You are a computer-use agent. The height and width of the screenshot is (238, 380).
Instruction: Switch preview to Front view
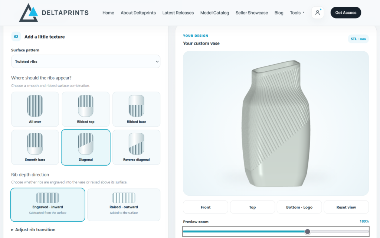click(206, 207)
